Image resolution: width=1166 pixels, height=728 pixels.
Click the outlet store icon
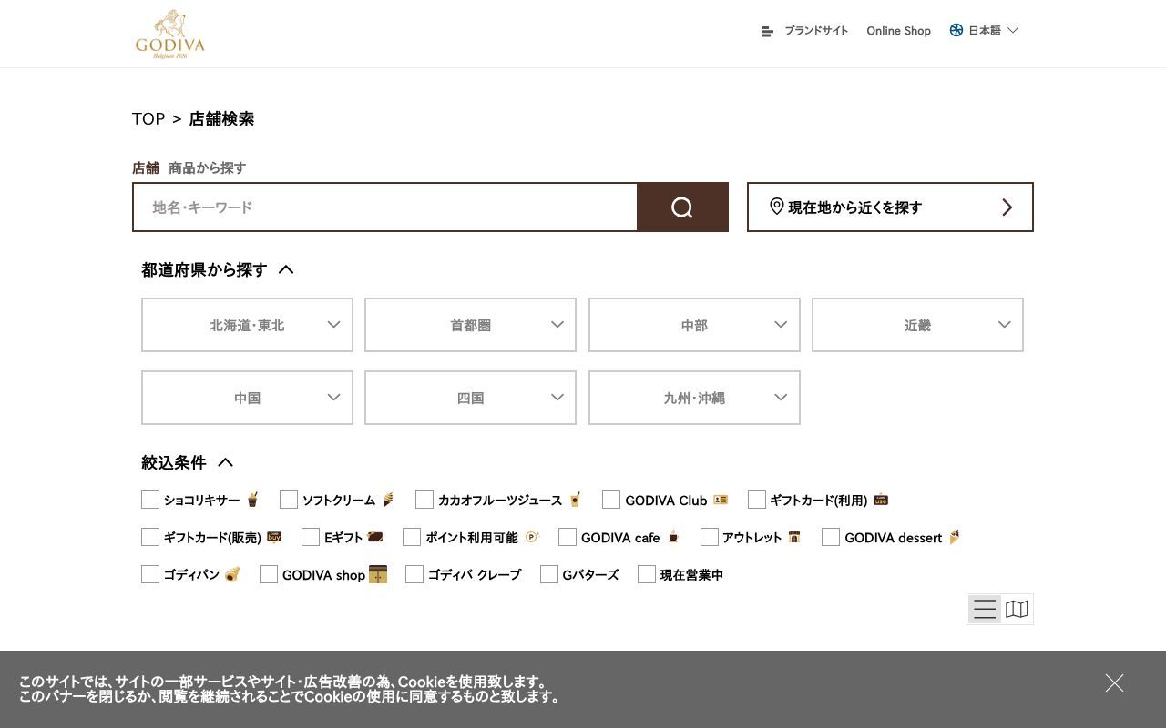(794, 537)
